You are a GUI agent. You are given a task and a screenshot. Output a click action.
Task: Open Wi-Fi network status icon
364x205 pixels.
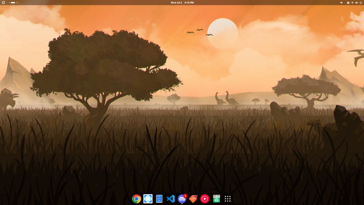click(352, 3)
